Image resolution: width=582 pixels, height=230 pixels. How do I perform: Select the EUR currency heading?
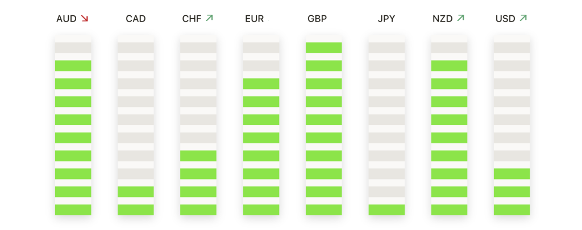pyautogui.click(x=254, y=19)
